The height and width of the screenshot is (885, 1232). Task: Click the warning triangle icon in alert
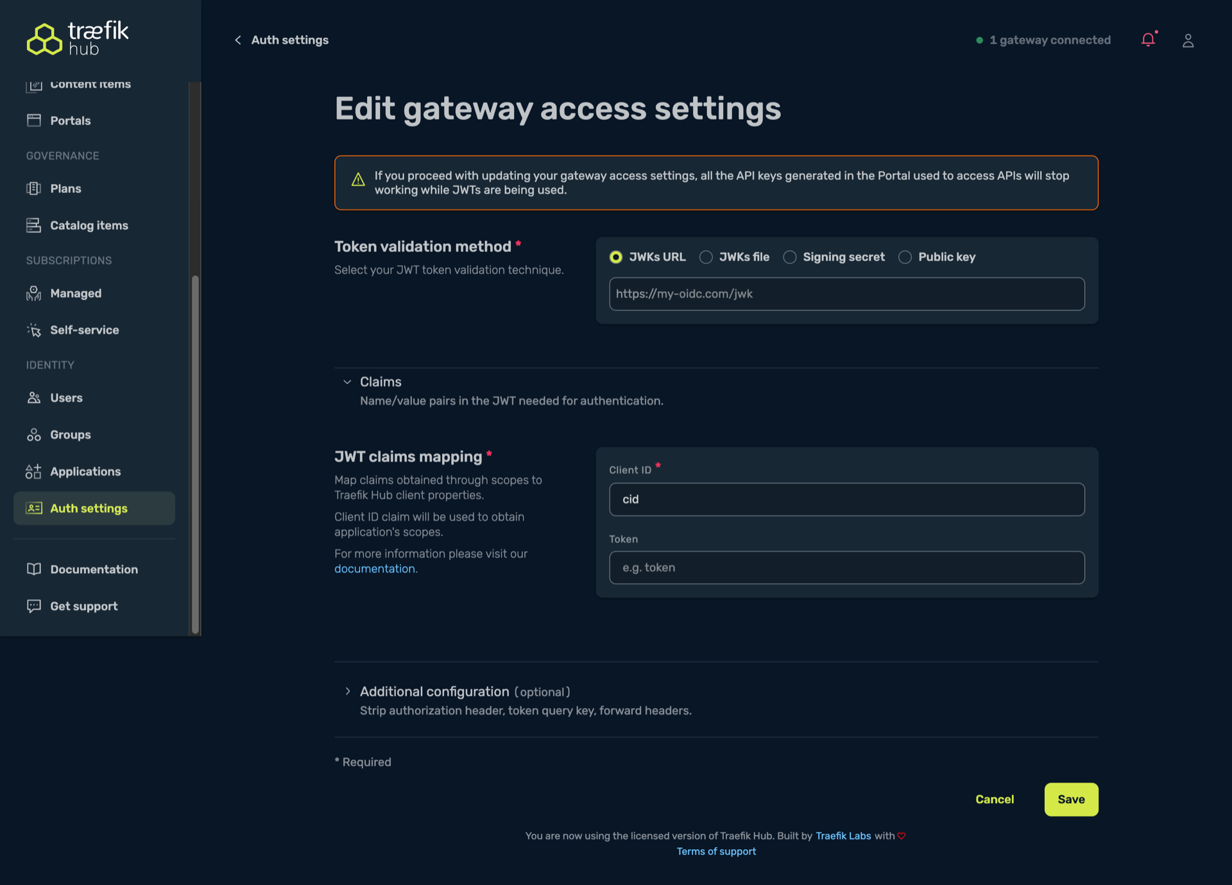tap(359, 180)
